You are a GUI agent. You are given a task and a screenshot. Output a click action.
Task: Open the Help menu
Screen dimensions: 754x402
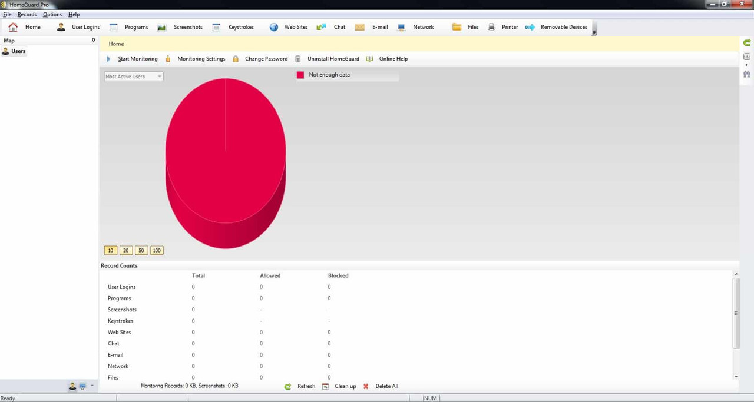(x=74, y=14)
